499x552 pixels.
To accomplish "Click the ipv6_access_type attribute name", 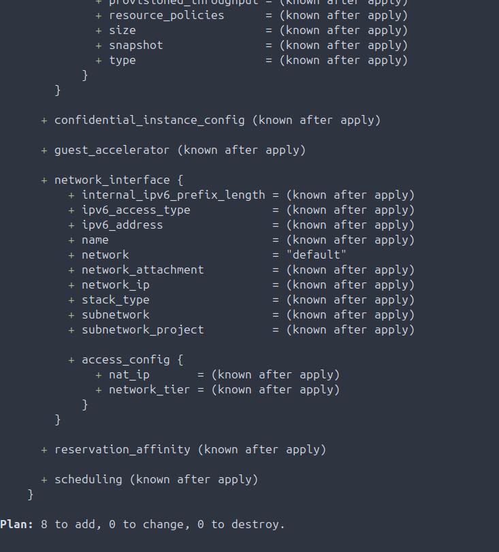I will tap(135, 210).
